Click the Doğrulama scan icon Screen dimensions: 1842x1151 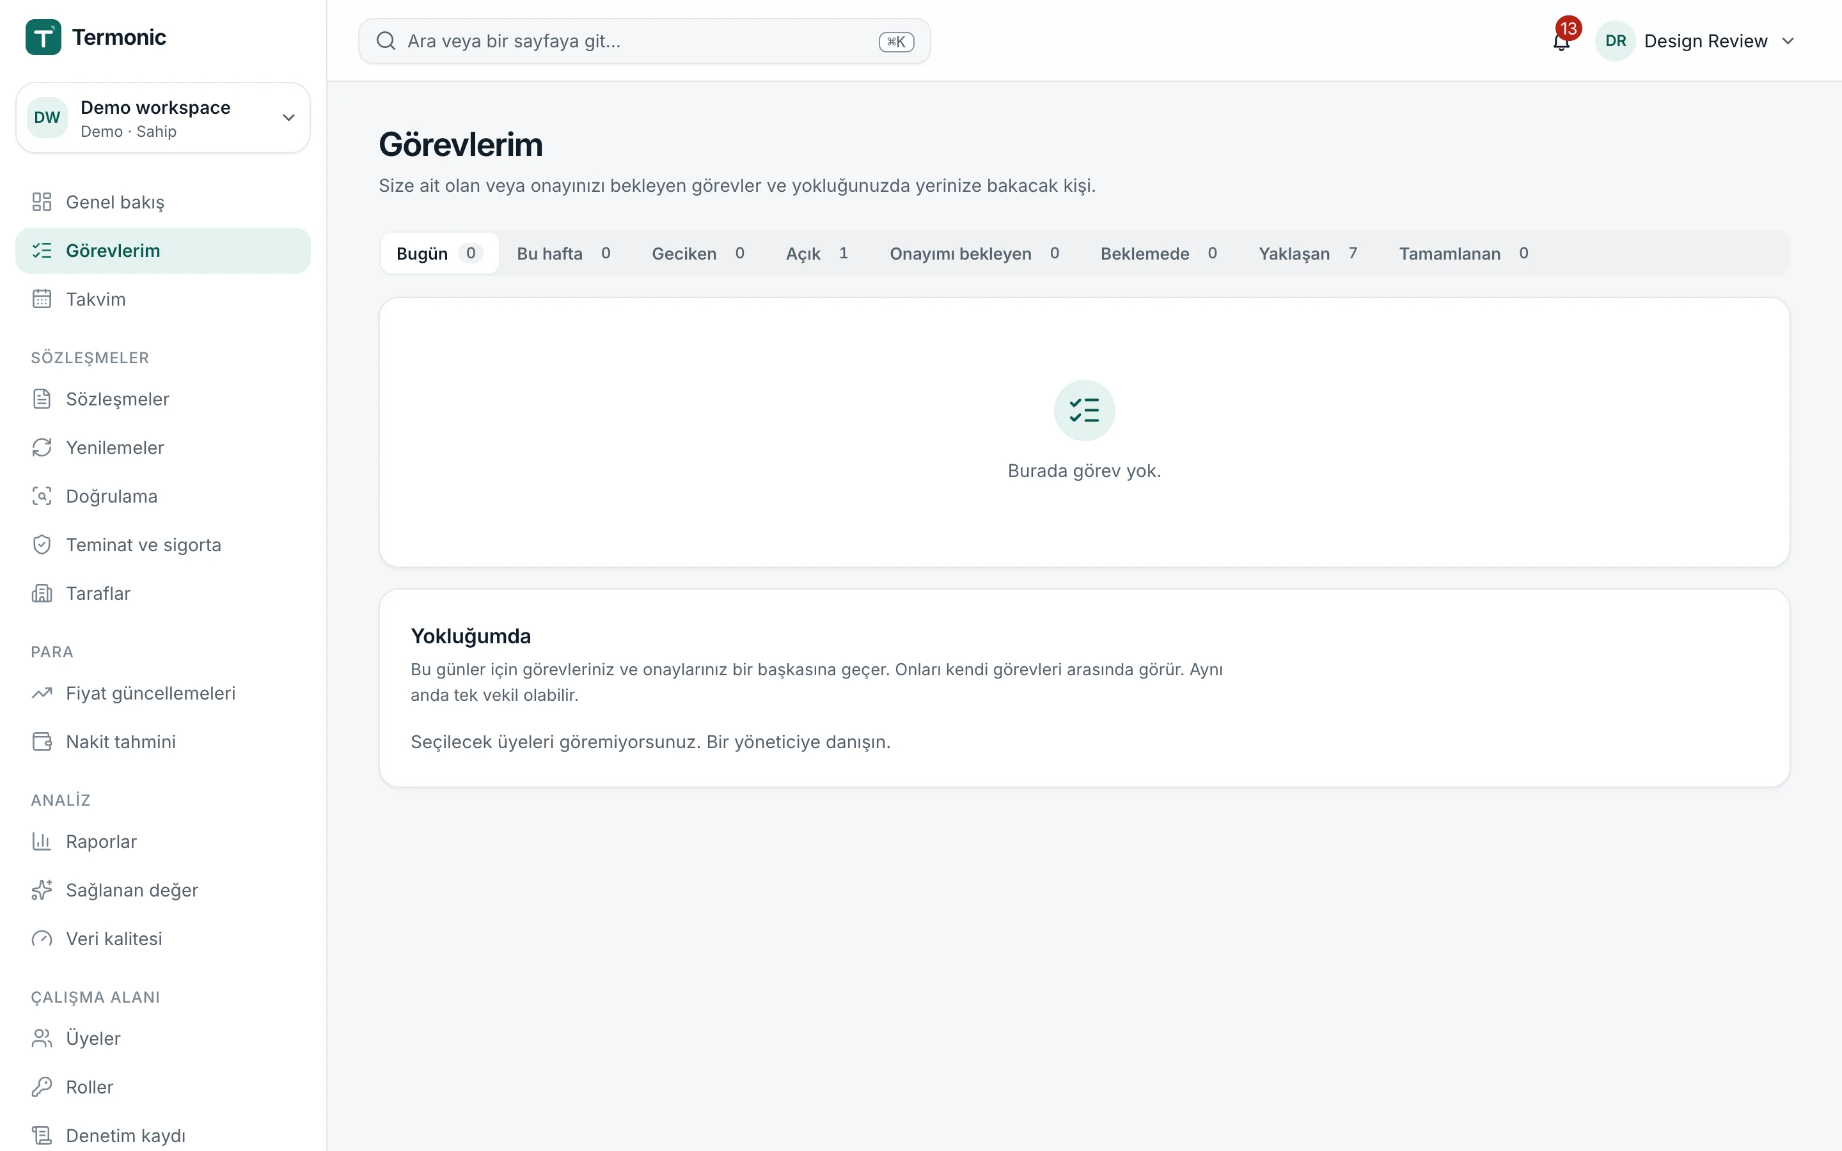tap(42, 496)
